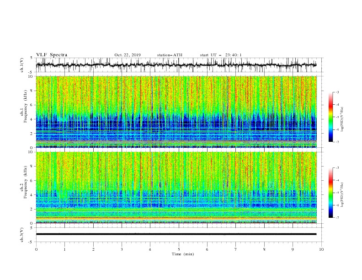Image resolution: width=362 pixels, height=280 pixels.
Task: Click tick label "10" on the Time axis
Action: [321, 249]
